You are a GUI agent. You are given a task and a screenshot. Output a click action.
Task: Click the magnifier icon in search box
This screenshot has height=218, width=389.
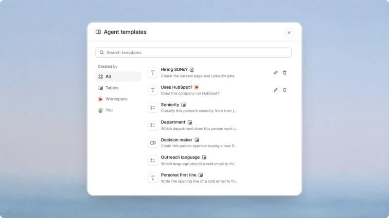(x=102, y=53)
